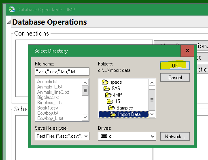Click Cowboy.txt in file list

(x=48, y=113)
